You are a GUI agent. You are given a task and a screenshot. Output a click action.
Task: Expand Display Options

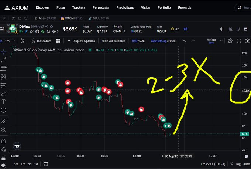tap(81, 41)
